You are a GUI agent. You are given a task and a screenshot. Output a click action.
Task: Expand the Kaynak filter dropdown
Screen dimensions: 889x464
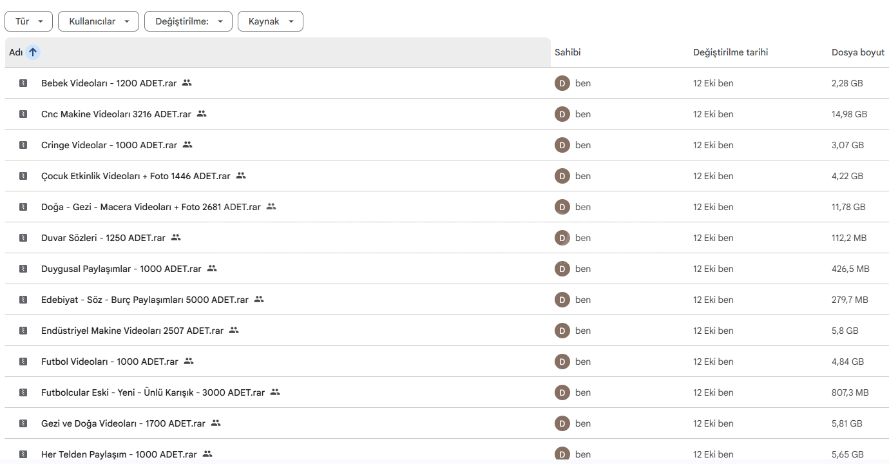(271, 21)
